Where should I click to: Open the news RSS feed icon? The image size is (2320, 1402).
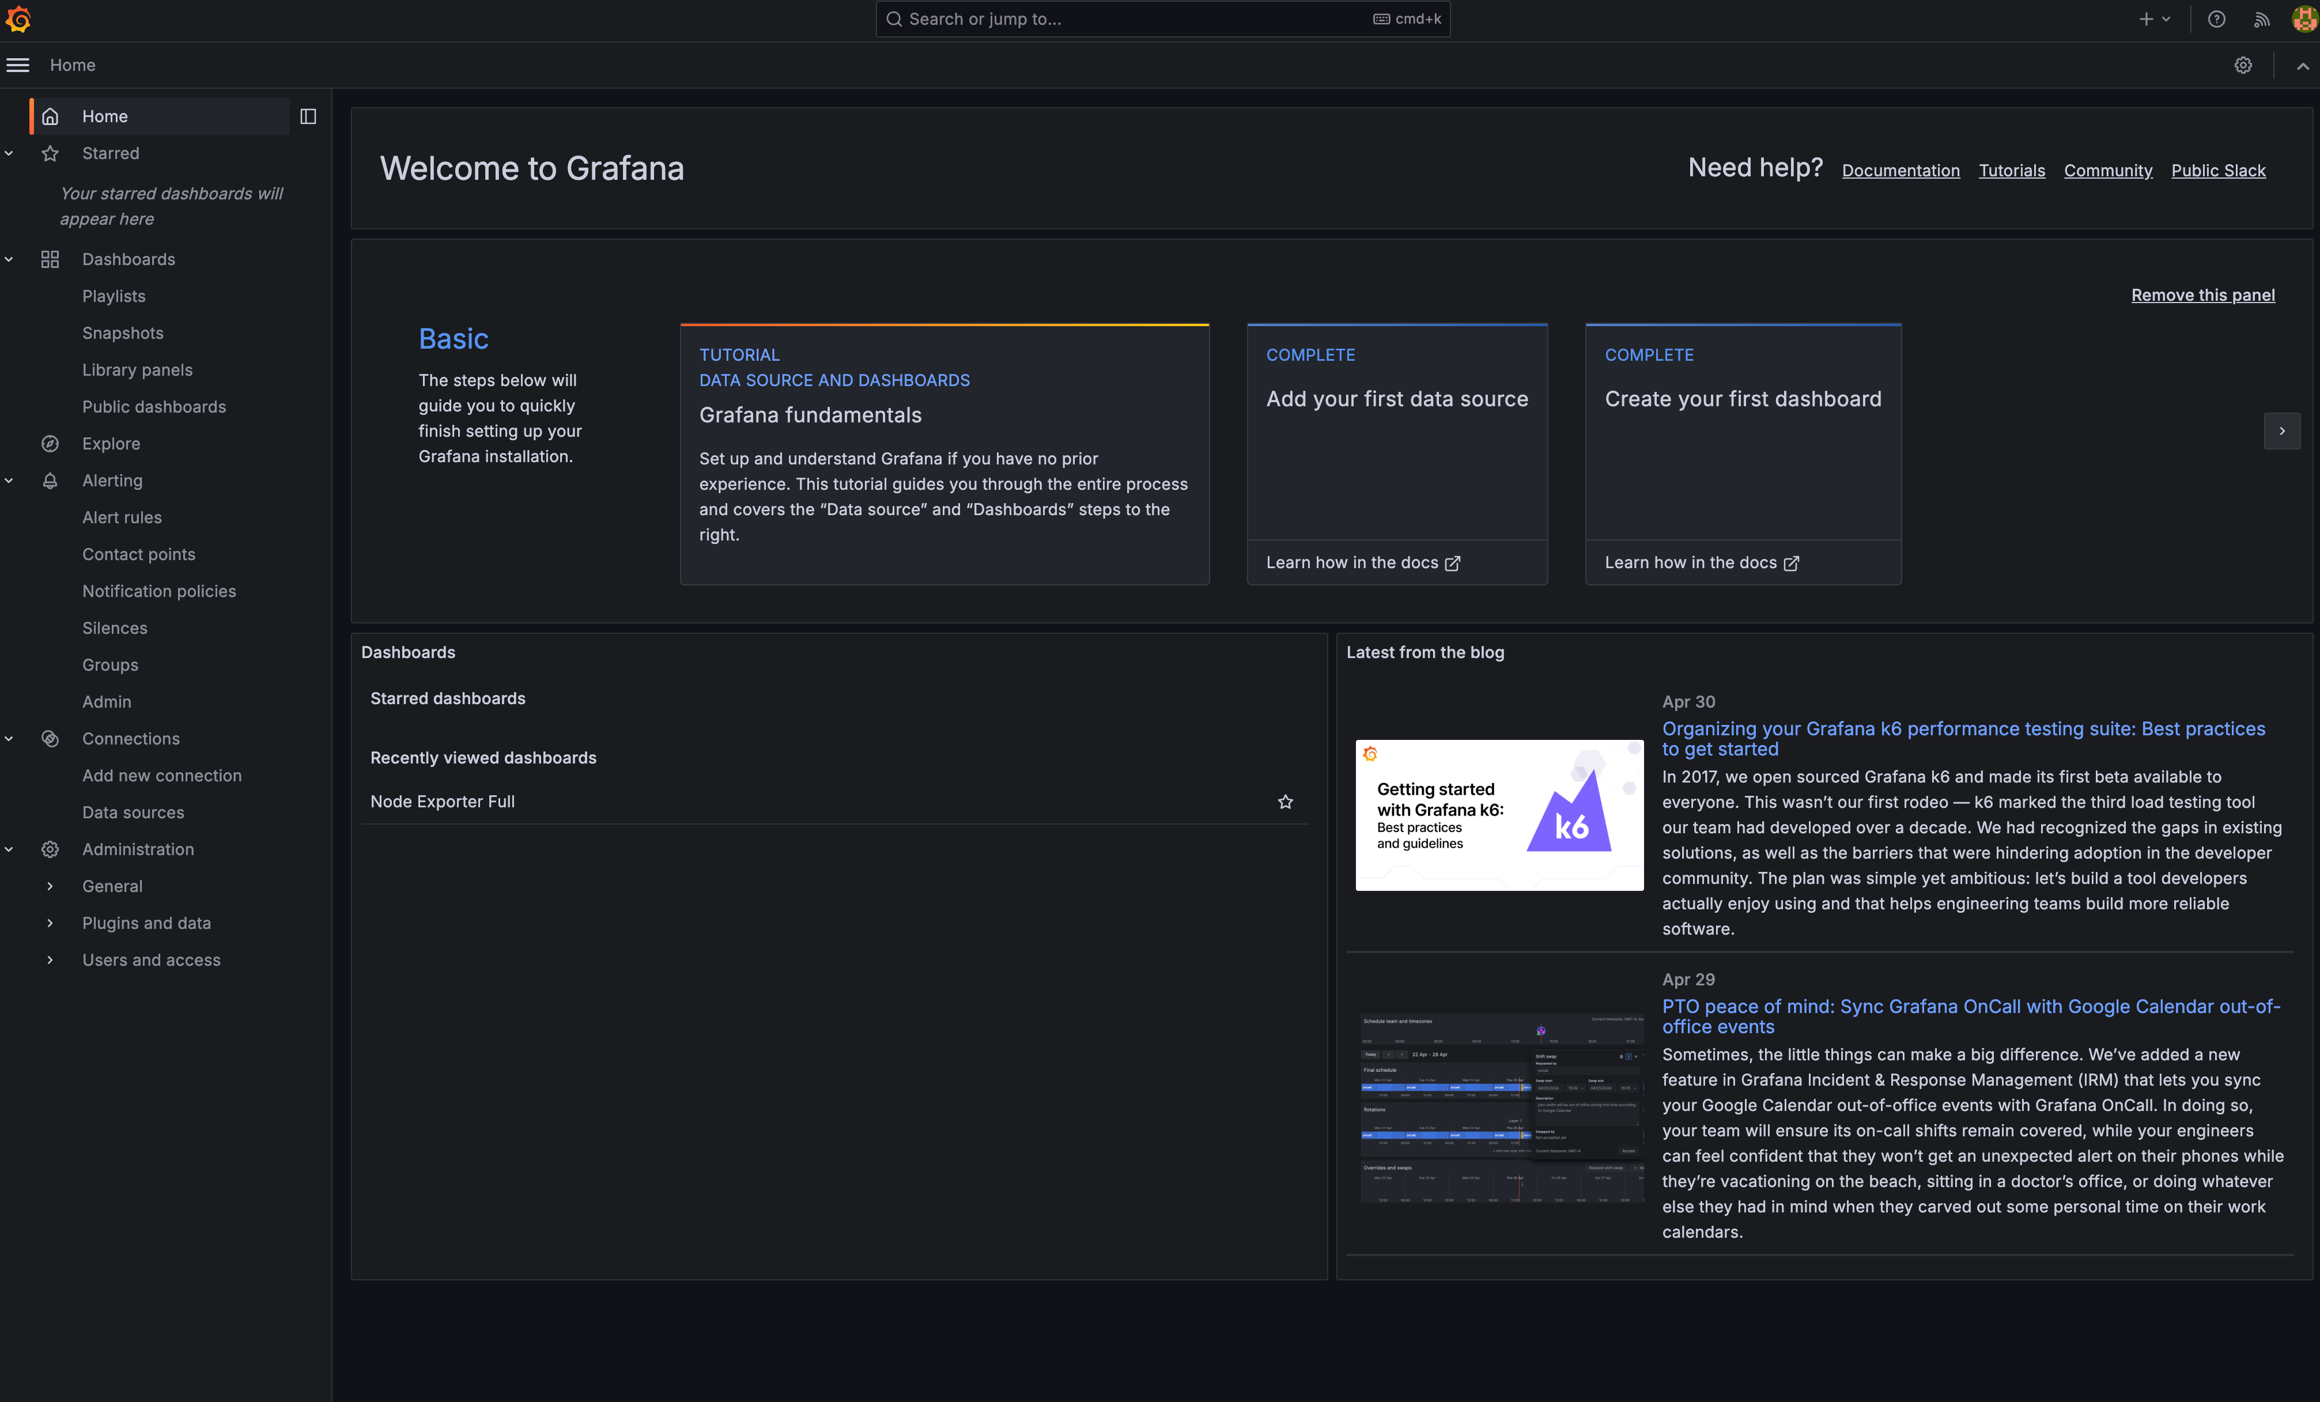click(2262, 19)
